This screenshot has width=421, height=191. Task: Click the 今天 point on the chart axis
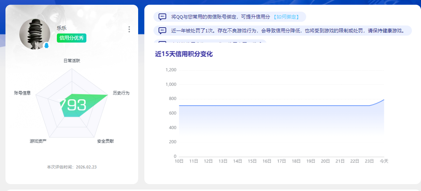click(384, 161)
